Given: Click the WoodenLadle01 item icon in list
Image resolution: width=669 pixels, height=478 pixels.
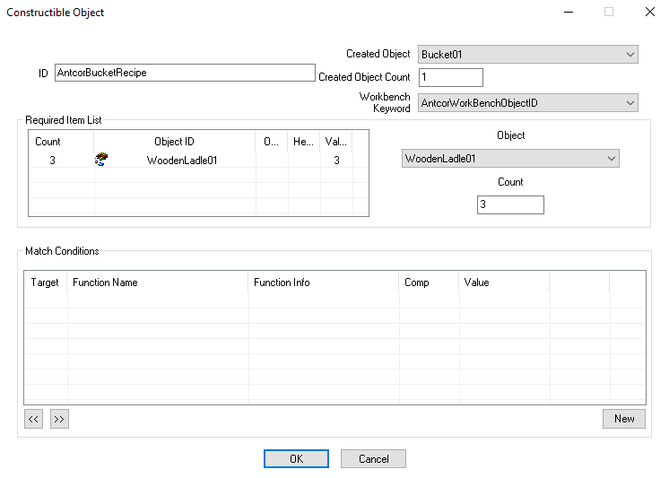Looking at the screenshot, I should pos(102,161).
